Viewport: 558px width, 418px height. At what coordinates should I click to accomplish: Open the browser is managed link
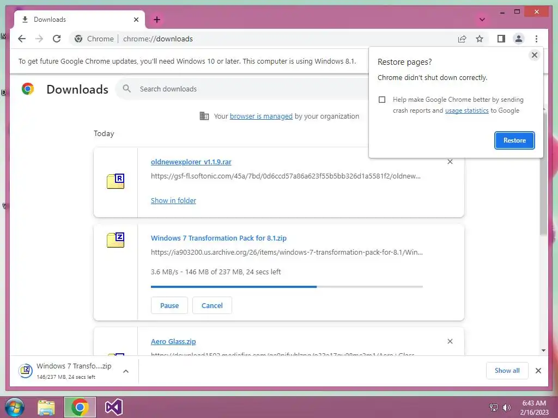pos(261,116)
